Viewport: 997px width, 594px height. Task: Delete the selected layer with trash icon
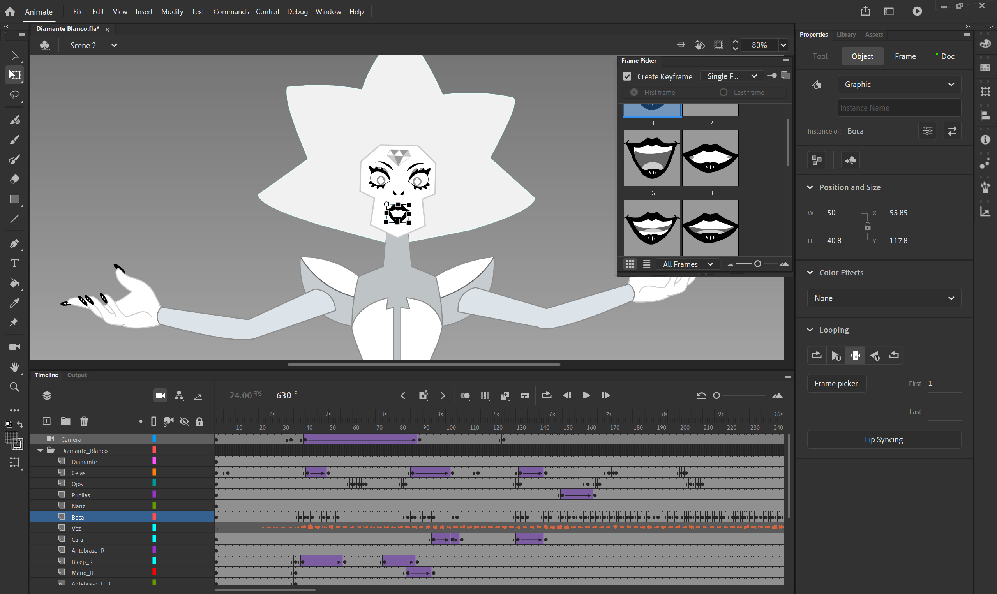pyautogui.click(x=84, y=421)
